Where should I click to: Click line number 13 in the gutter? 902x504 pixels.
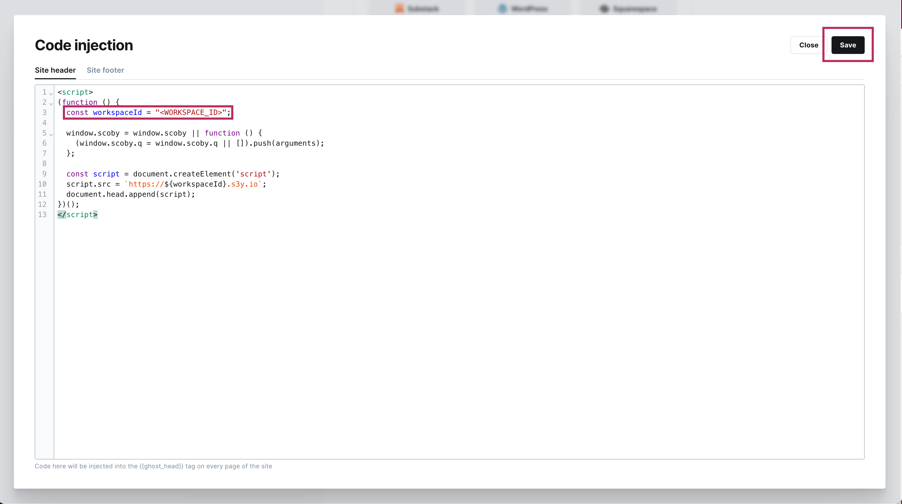click(42, 214)
